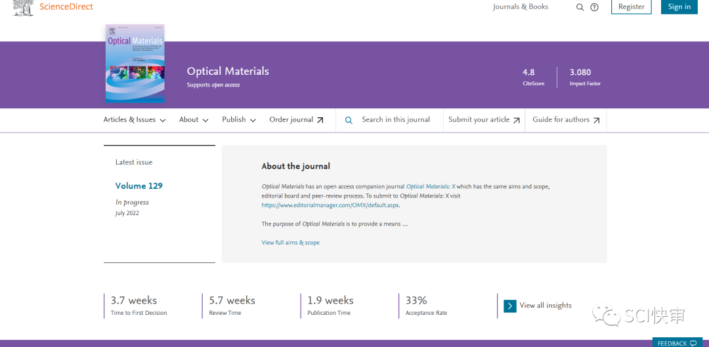Click the search magnifier icon in header
The width and height of the screenshot is (709, 347).
pos(580,7)
